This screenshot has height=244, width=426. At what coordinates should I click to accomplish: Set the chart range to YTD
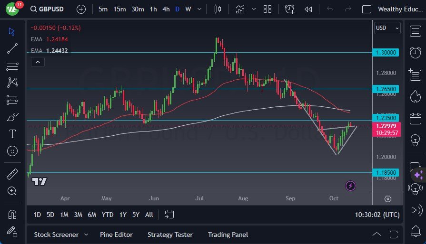pyautogui.click(x=108, y=215)
